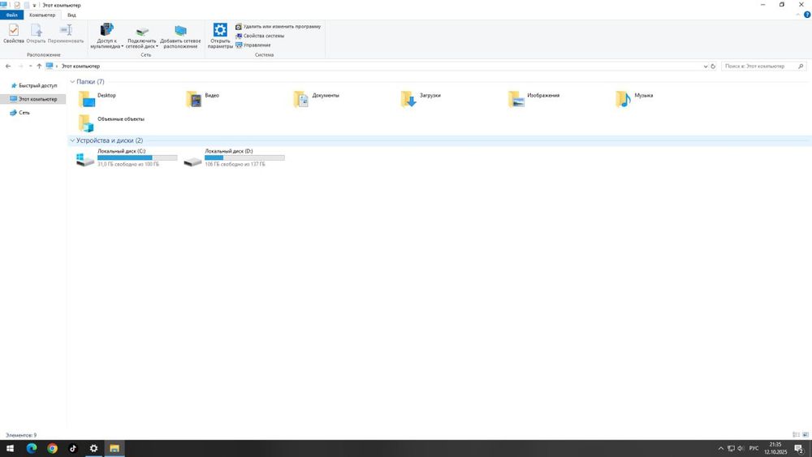Click the File Explorer taskbar icon
The image size is (812, 457).
pyautogui.click(x=114, y=448)
